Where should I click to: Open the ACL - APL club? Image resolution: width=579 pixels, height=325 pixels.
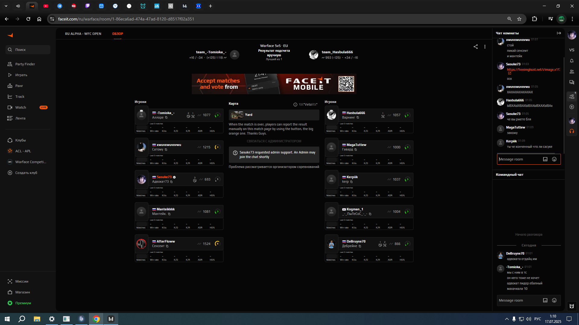(x=28, y=151)
